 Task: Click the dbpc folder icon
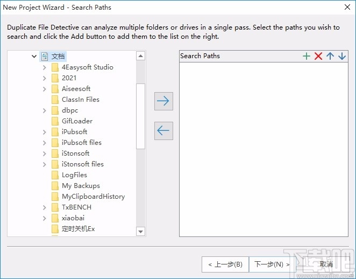click(55, 110)
